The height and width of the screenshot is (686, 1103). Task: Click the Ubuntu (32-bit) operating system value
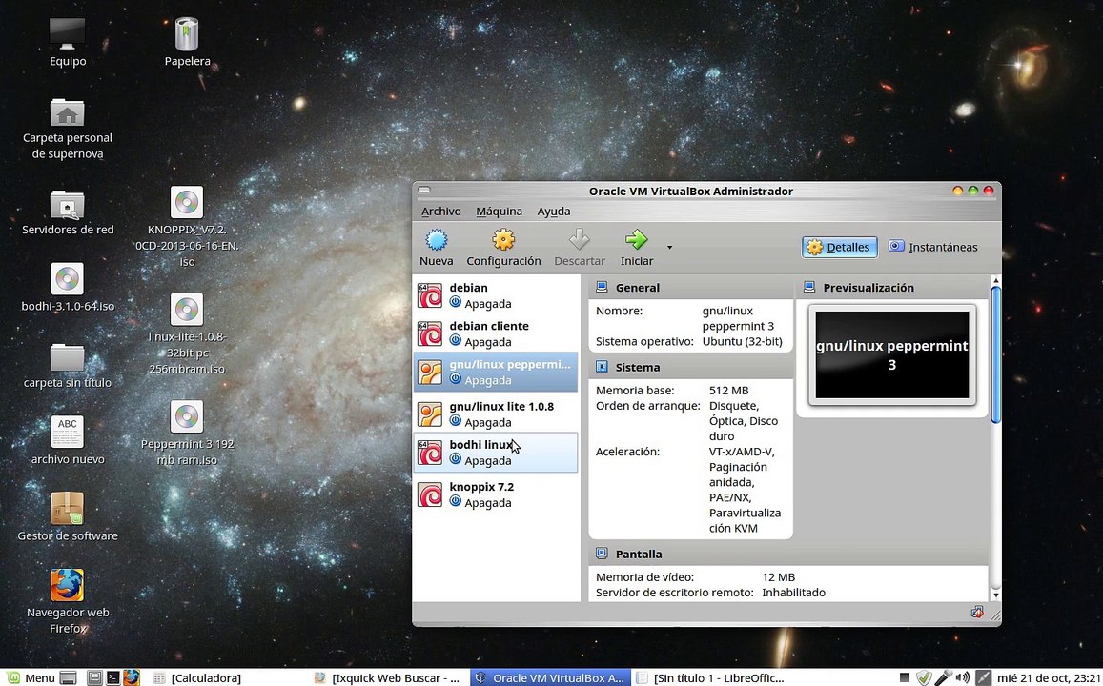click(742, 341)
